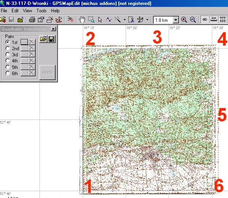Open the Tools menu
The width and height of the screenshot is (228, 198).
coord(41,11)
